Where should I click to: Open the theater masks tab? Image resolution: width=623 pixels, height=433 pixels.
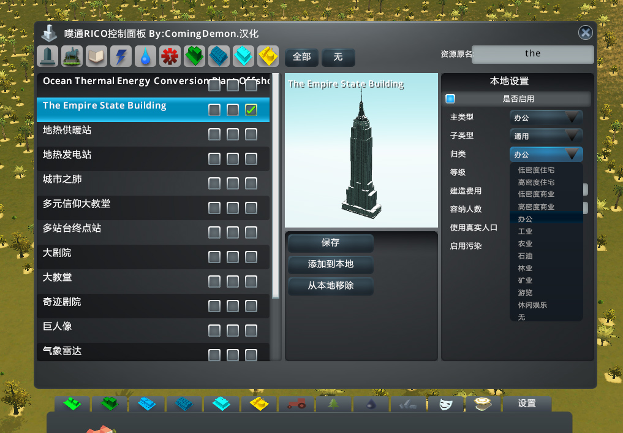tap(445, 404)
